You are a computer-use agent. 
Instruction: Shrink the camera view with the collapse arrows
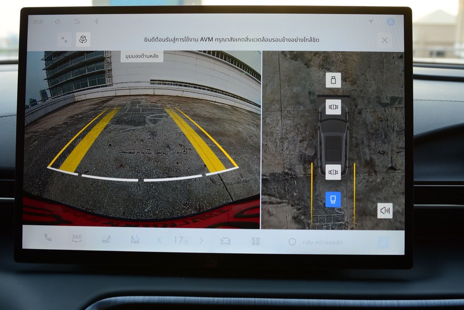65,40
